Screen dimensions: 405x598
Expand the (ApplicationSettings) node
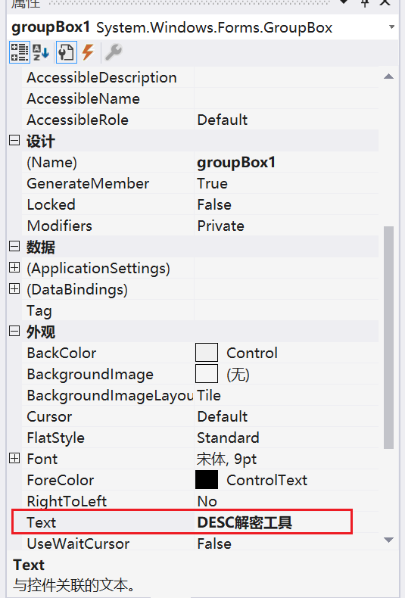14,268
